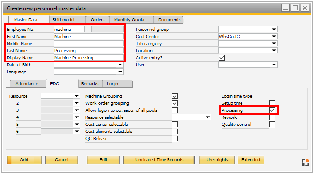Open the Resource 3 dropdown
This screenshot has height=174, width=314.
[77, 110]
